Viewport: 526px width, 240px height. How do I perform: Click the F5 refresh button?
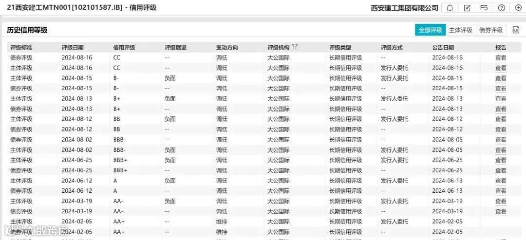[484, 8]
